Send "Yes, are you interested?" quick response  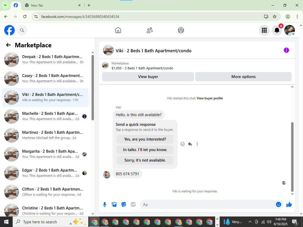click(145, 139)
